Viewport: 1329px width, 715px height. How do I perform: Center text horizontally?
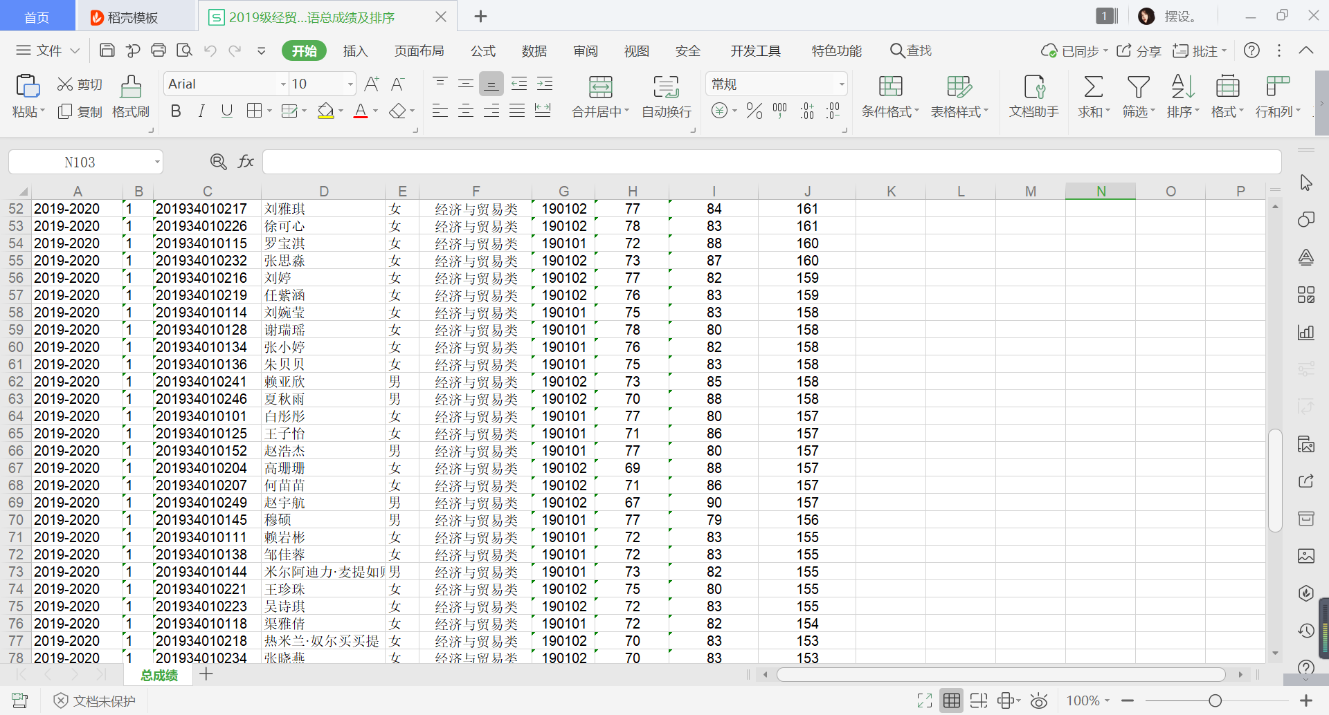pyautogui.click(x=466, y=111)
